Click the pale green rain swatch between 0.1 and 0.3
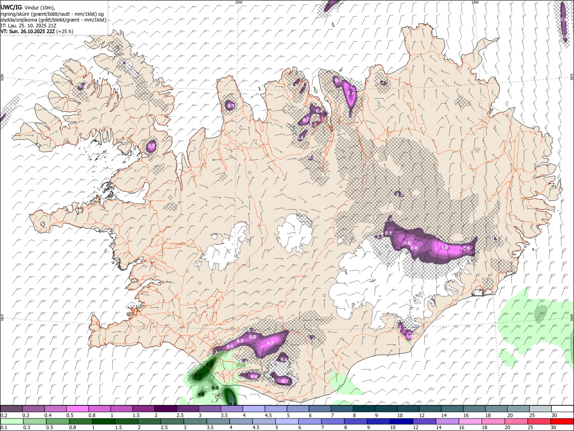The width and height of the screenshot is (574, 431). coord(12,421)
